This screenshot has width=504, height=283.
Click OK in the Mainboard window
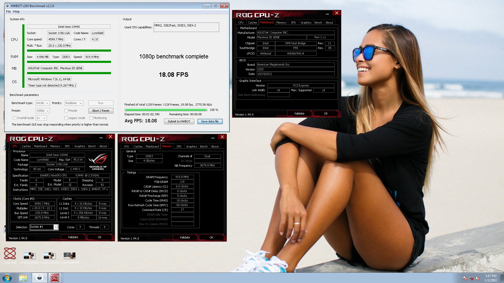tap(326, 113)
